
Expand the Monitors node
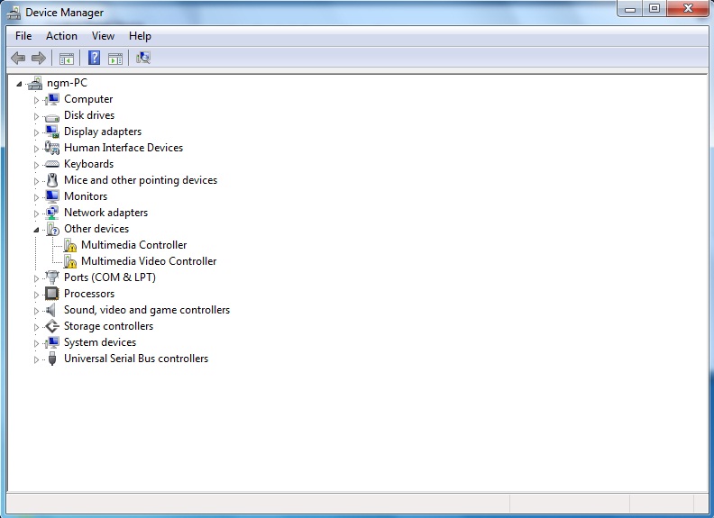coord(36,197)
